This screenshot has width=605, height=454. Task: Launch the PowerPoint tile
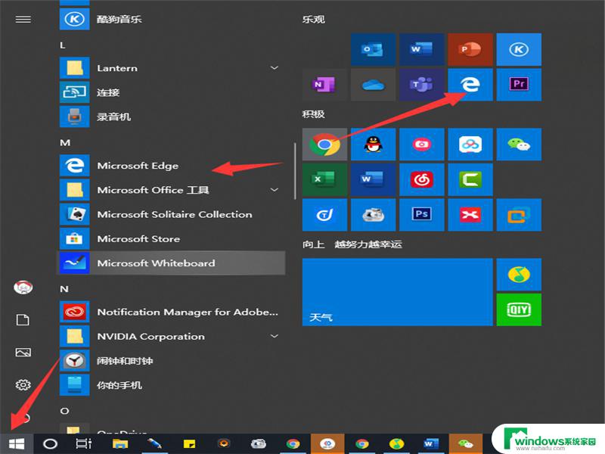(x=470, y=49)
